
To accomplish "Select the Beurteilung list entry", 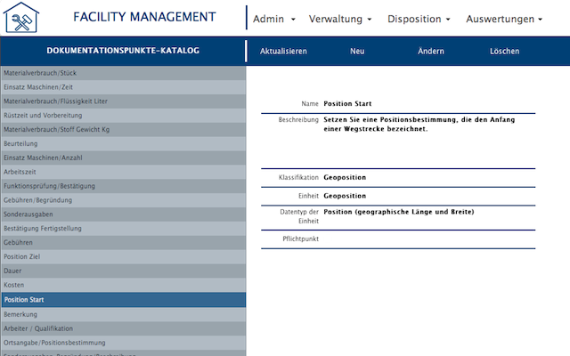I will coord(123,143).
